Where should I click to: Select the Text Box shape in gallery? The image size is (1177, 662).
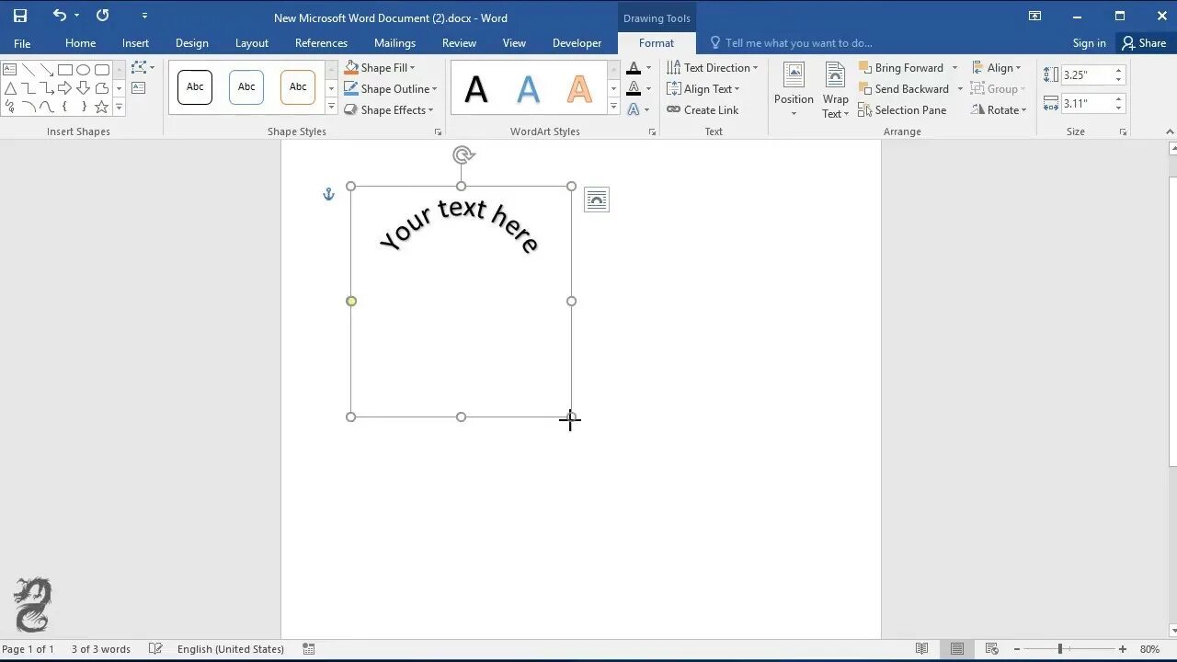point(9,70)
